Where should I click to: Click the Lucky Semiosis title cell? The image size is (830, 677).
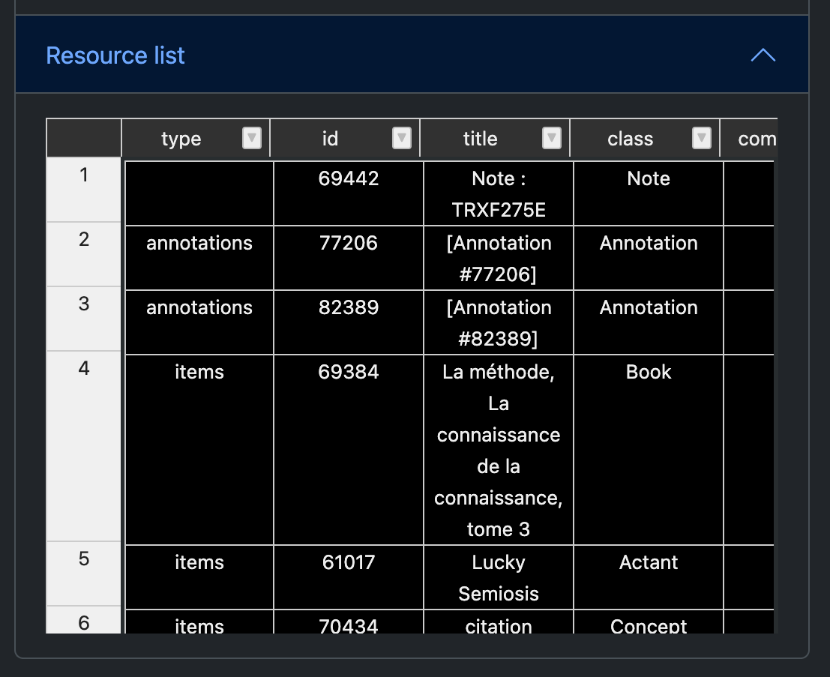pyautogui.click(x=499, y=577)
